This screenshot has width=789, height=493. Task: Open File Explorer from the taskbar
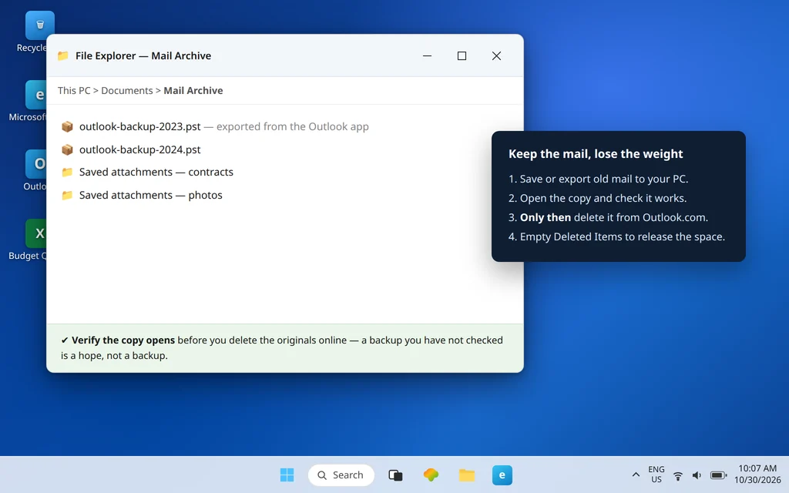point(466,475)
